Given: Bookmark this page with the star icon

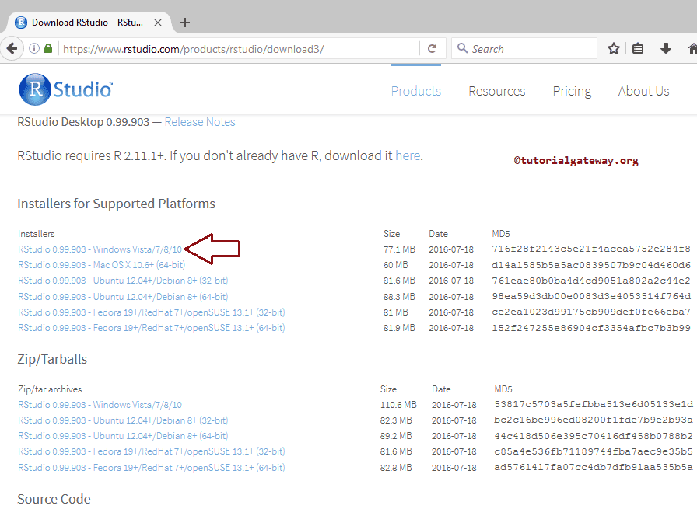Looking at the screenshot, I should pos(613,47).
